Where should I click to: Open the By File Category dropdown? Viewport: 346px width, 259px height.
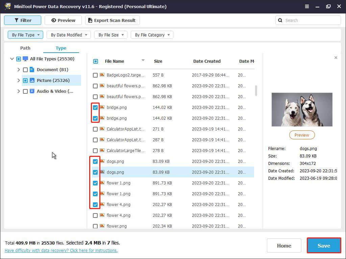tap(152, 35)
